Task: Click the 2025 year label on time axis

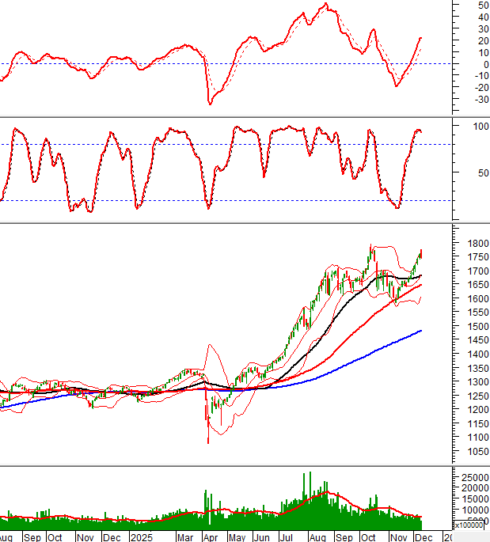Action: (141, 536)
